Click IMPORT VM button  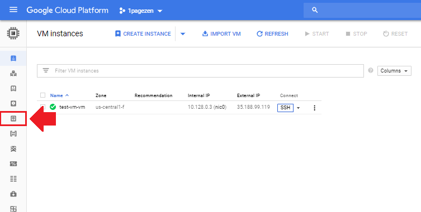[x=221, y=34]
